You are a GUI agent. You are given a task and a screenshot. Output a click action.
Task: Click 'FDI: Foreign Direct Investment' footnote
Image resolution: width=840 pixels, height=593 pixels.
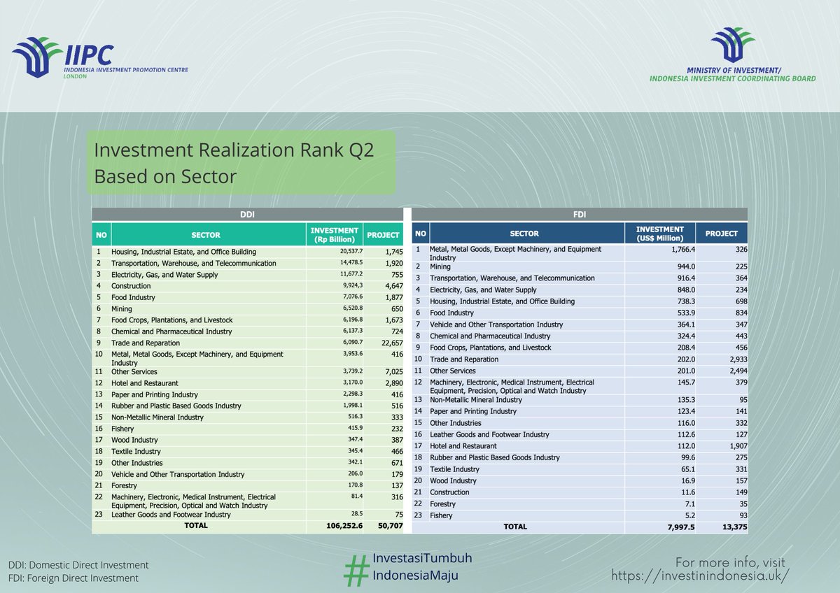[73, 578]
